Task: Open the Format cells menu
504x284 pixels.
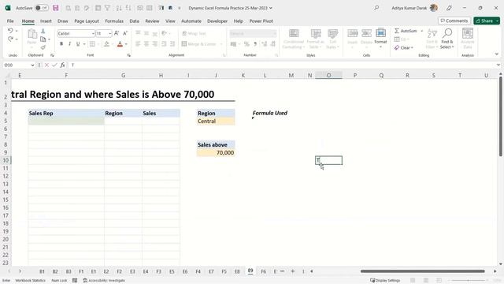Action: click(380, 38)
